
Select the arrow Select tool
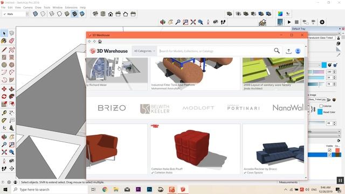coord(4,33)
